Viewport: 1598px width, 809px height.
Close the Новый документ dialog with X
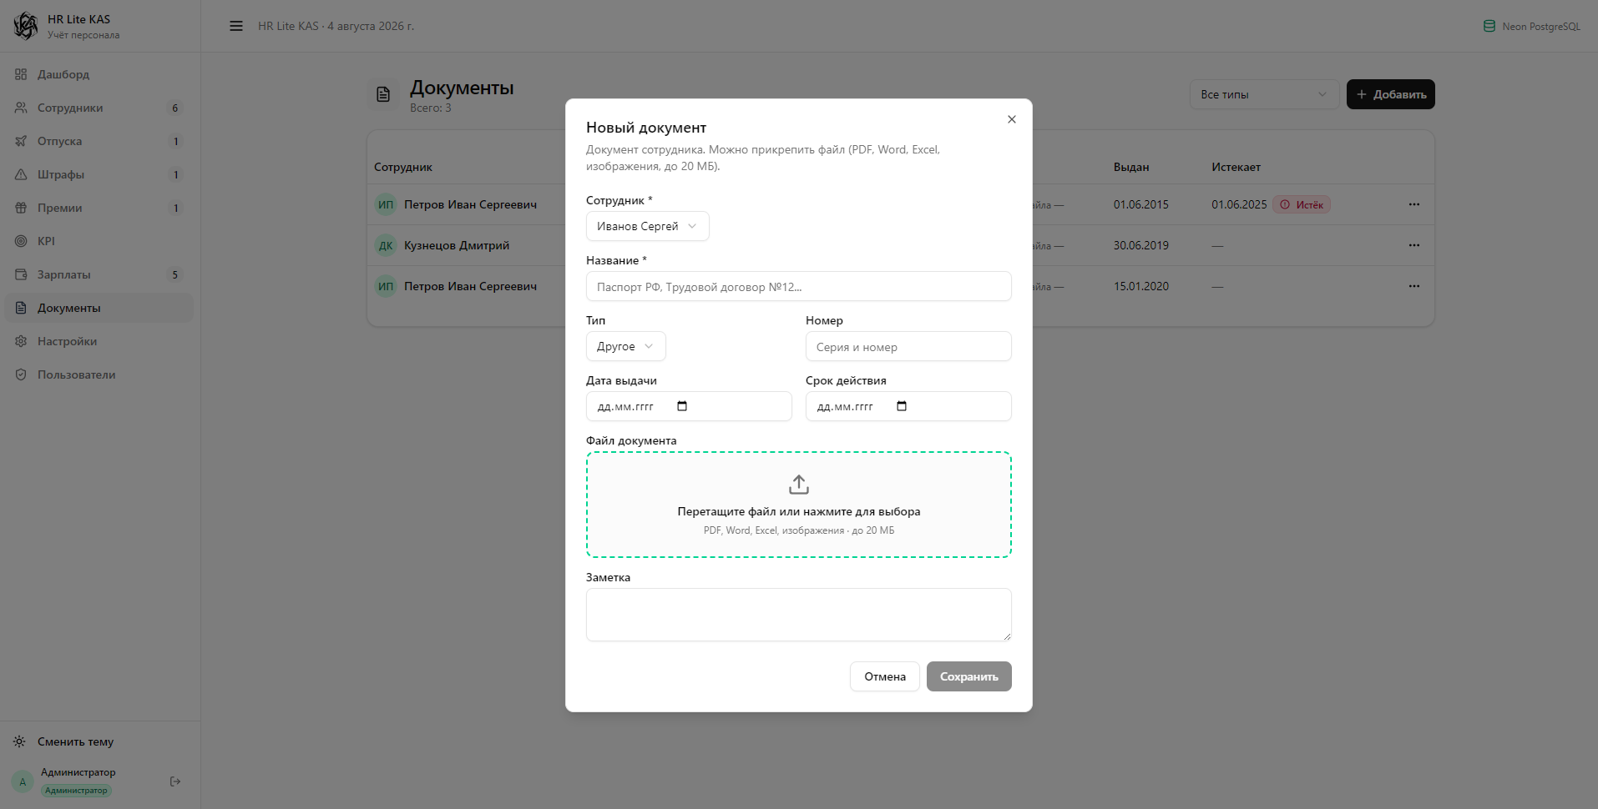[1012, 119]
